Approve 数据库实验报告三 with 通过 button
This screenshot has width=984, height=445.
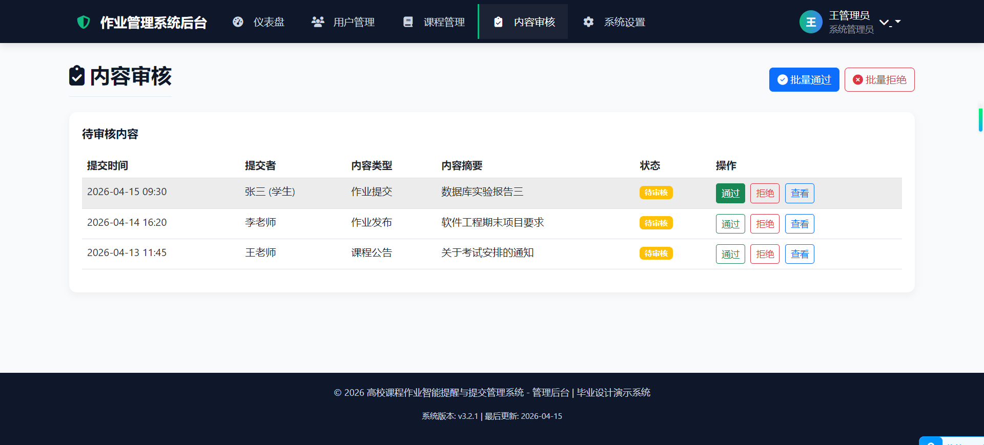pyautogui.click(x=730, y=194)
